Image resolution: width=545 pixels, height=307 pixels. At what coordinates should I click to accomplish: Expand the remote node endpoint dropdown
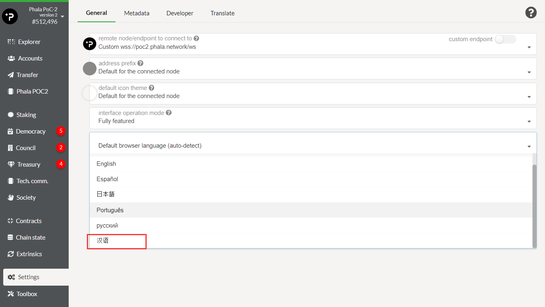pyautogui.click(x=529, y=48)
